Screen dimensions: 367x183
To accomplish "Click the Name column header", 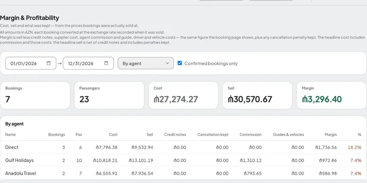I will click(11, 135).
